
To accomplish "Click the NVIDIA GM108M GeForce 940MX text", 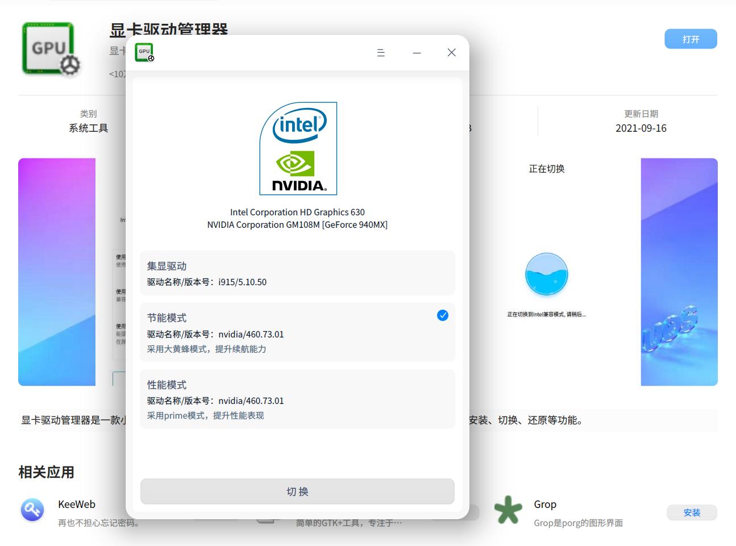I will 297,224.
